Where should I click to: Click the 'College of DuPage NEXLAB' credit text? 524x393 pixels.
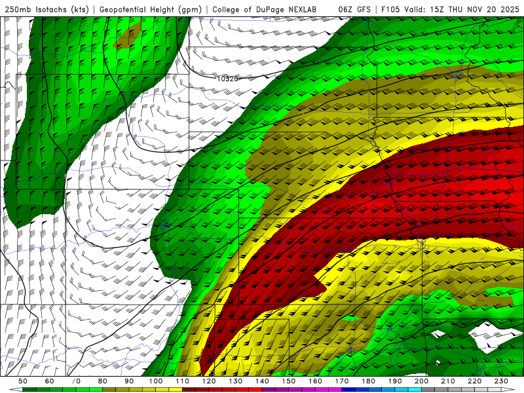265,10
